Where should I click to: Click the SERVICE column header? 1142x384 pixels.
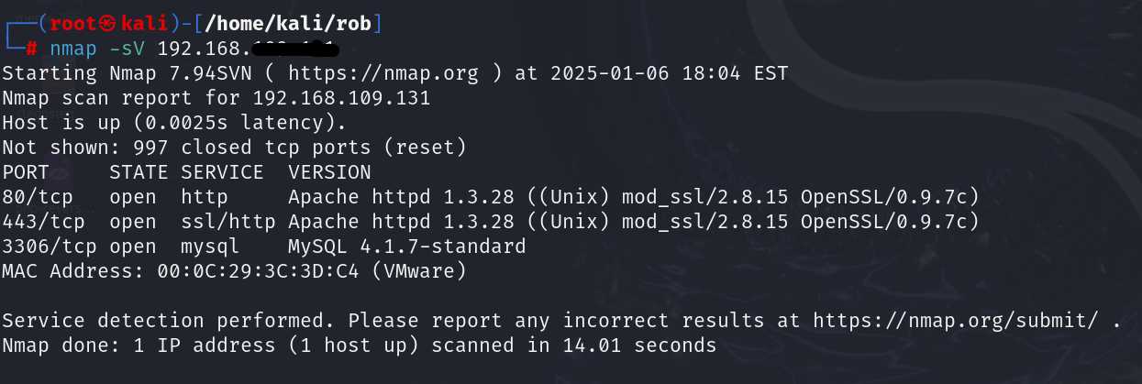pyautogui.click(x=221, y=171)
